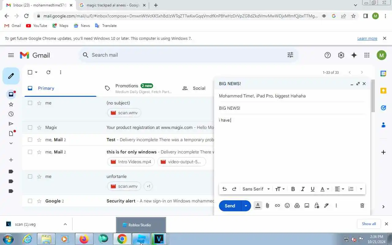Insert emoji in compose window
The height and width of the screenshot is (245, 392).
(x=287, y=205)
